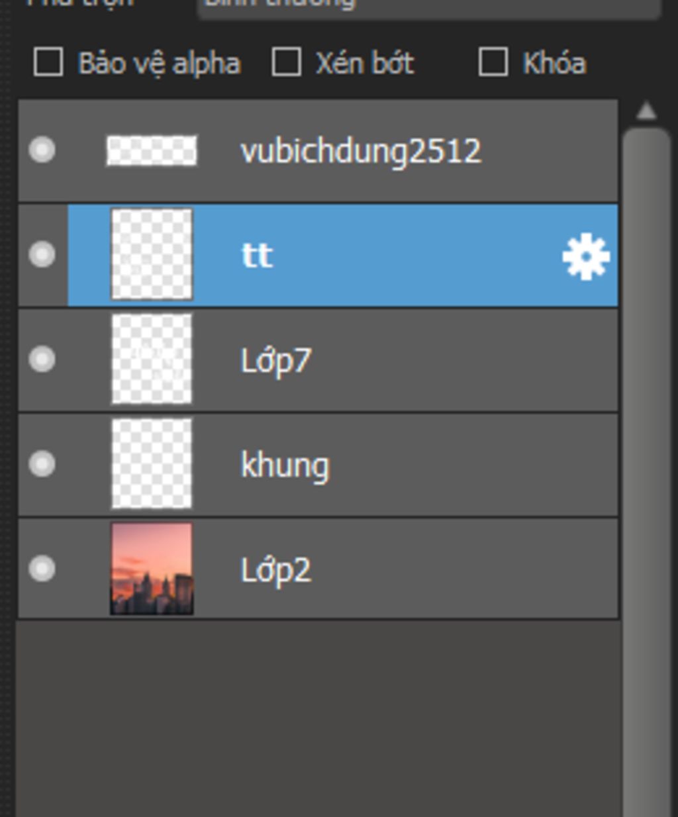Select the Lớp7 layer thumbnail
The width and height of the screenshot is (678, 817).
coord(152,360)
